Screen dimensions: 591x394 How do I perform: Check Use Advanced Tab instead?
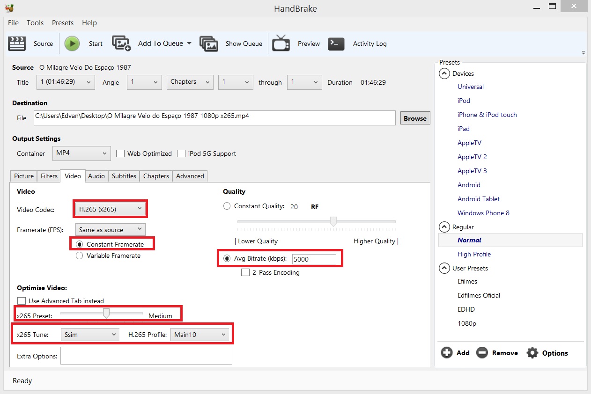click(x=21, y=301)
